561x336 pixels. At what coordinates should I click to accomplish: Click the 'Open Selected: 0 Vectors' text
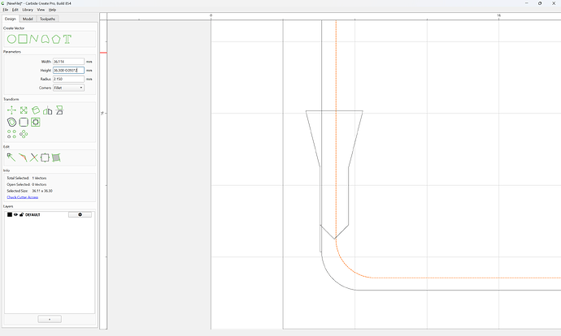[x=27, y=184]
